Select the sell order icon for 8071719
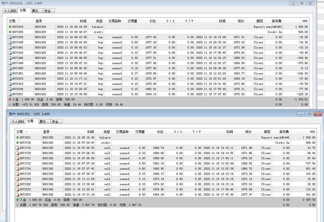324x222 pixels. [17, 148]
